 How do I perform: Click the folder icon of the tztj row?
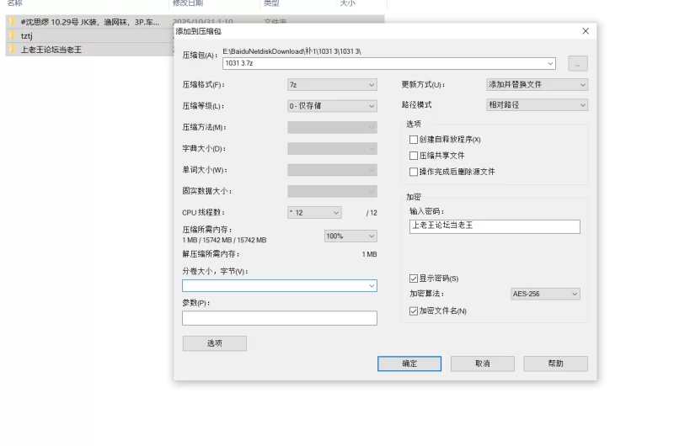[13, 35]
